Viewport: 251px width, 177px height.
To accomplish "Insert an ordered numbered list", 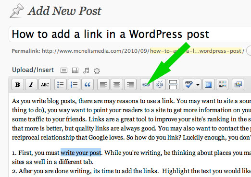I will point(74,84).
